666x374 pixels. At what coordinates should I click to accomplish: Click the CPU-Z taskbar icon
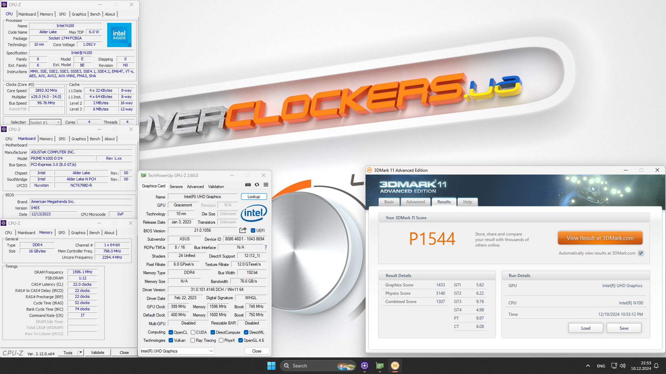[364, 366]
